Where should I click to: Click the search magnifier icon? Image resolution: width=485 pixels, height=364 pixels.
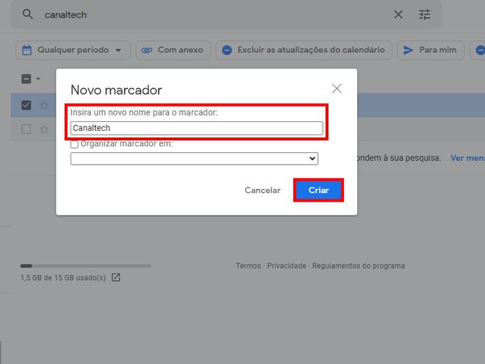27,14
